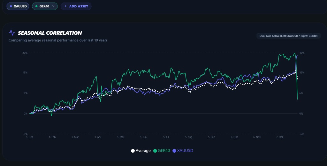Click the green GER40 legend circle
This screenshot has height=166, width=327.
tap(155, 151)
